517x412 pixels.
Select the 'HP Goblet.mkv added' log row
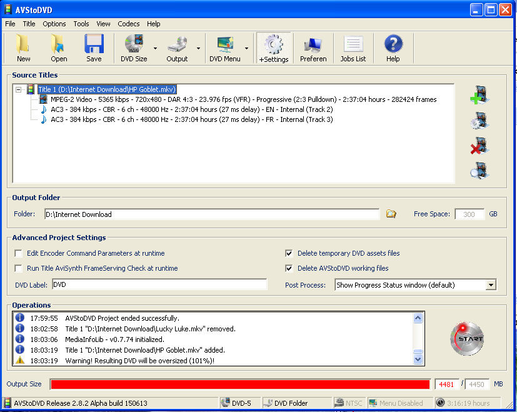coord(213,350)
